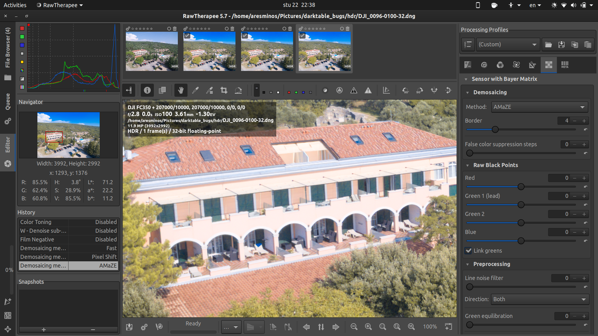Toggle selection checkmark on second filmstrip thumbnail
Viewport: 598px width, 336px height.
[187, 35]
